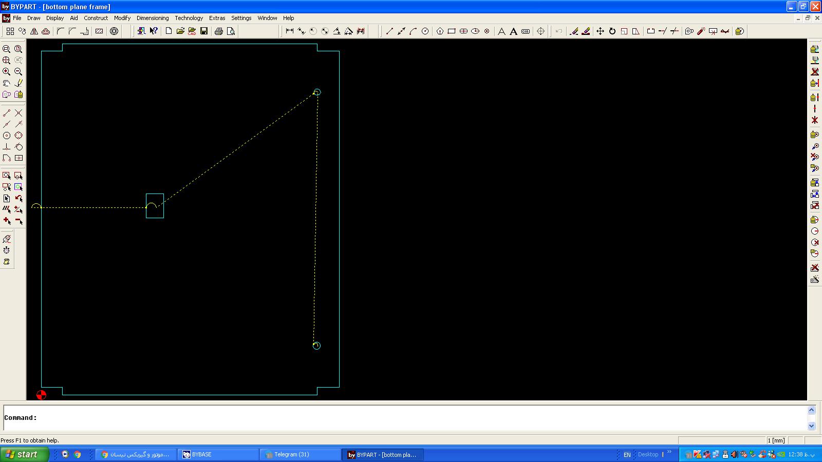Click the Print preview icon

231,31
